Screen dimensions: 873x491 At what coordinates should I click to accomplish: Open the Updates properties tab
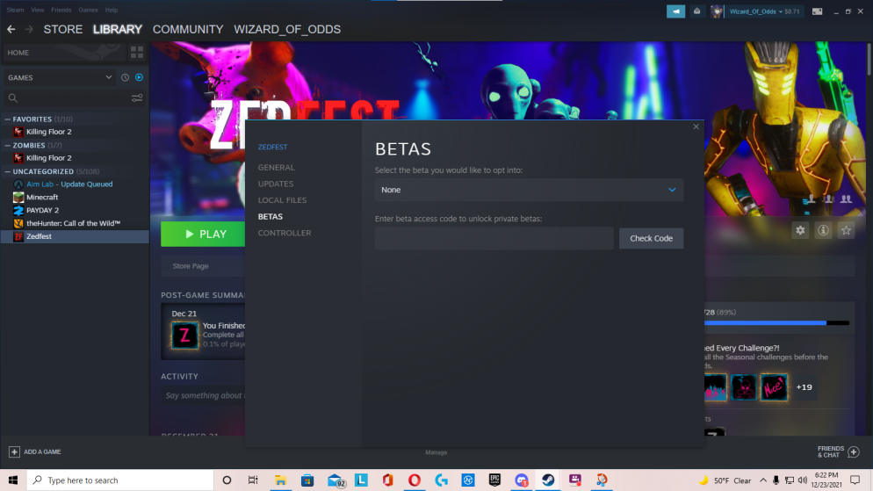point(276,184)
